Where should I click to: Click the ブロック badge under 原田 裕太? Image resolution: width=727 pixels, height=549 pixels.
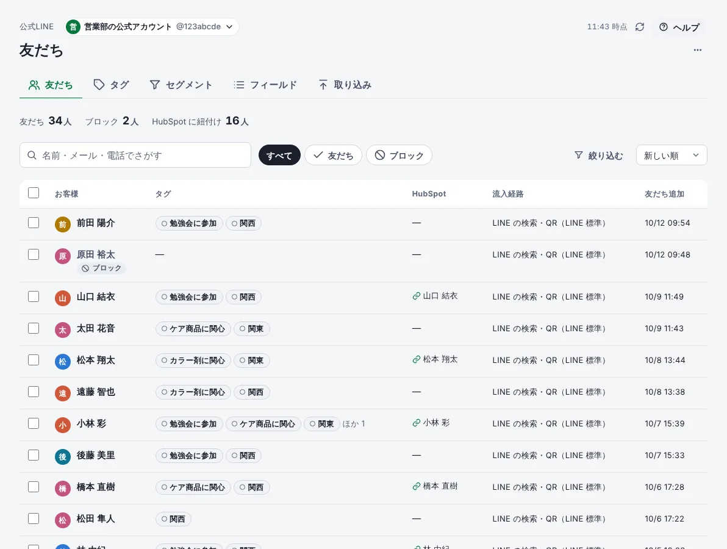pos(101,268)
